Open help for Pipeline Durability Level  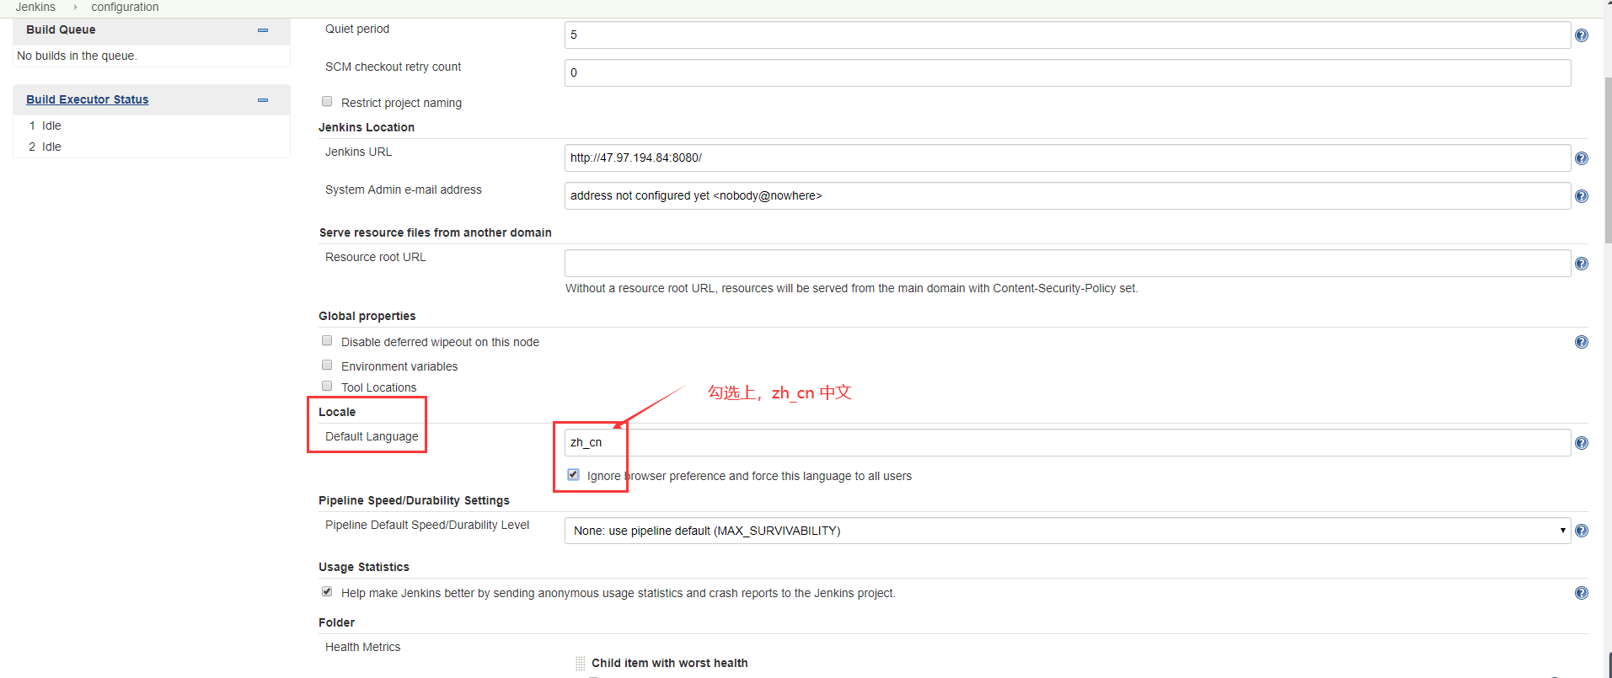pos(1582,531)
